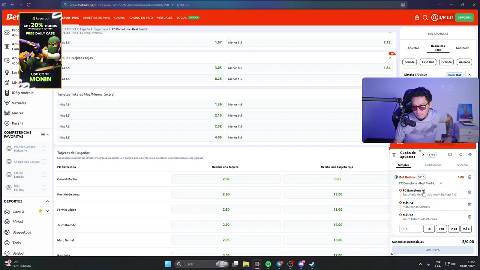Toggle the Esports favorite star
The height and width of the screenshot is (270, 480).
click(x=40, y=211)
